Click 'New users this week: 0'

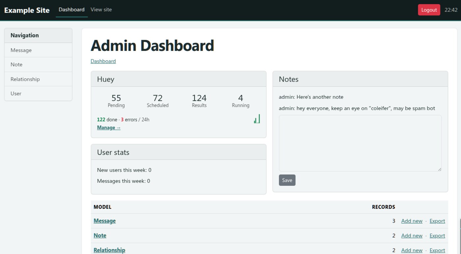(124, 170)
